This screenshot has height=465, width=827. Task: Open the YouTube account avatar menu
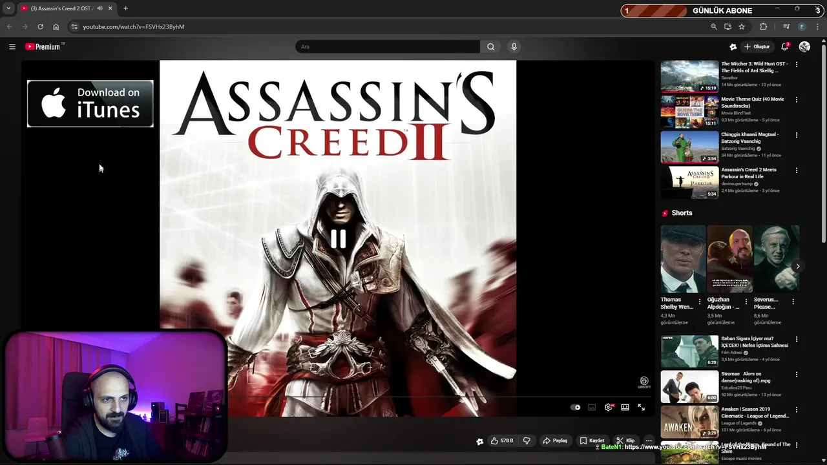coord(804,46)
